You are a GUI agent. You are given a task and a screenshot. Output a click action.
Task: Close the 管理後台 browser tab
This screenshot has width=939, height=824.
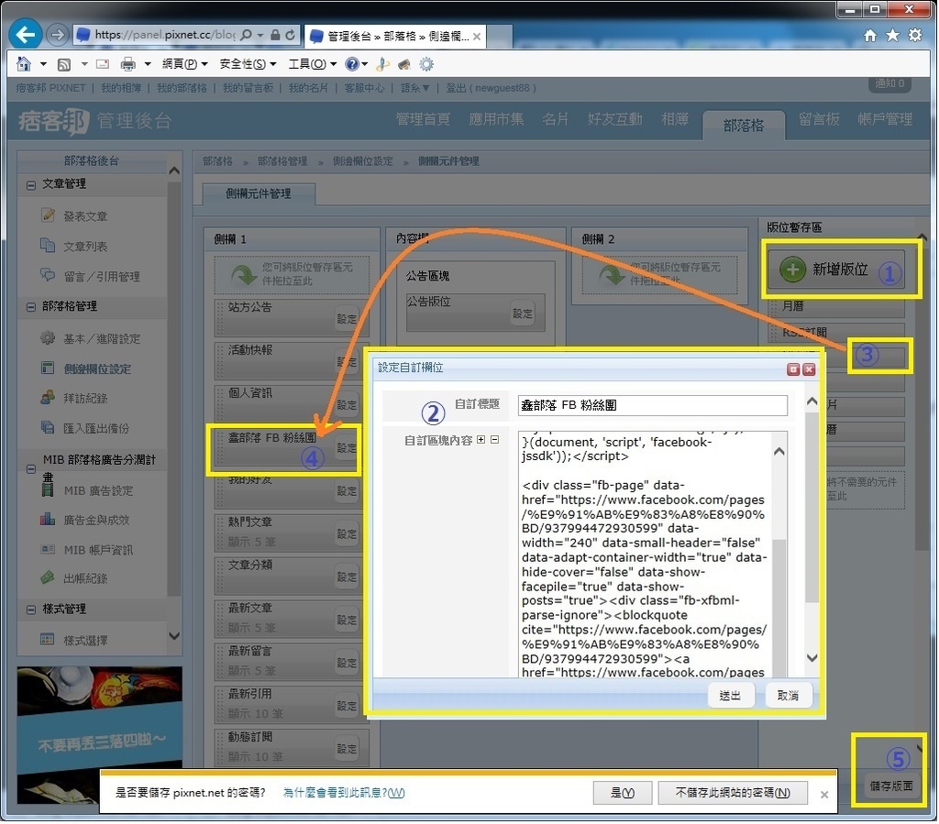477,37
